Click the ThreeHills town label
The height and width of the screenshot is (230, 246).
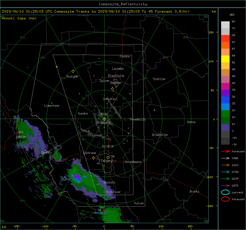pos(137,120)
